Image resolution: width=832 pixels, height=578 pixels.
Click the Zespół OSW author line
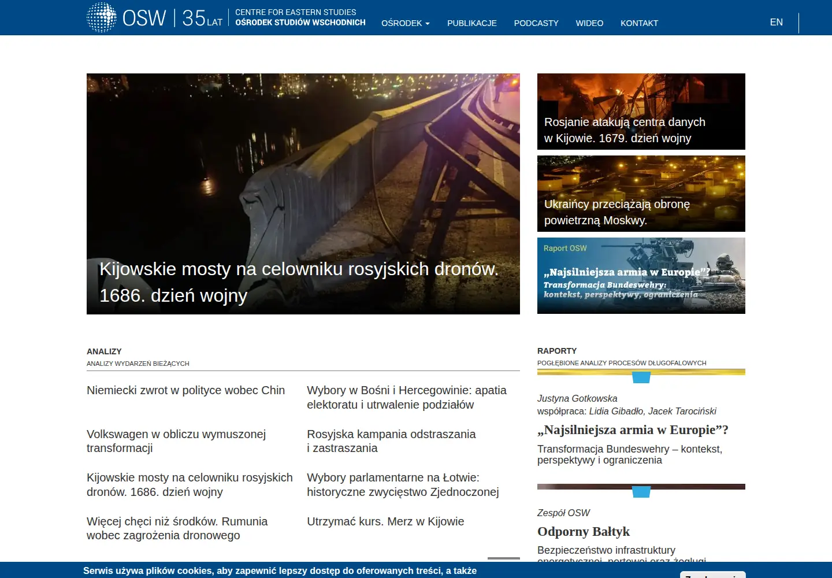pyautogui.click(x=563, y=513)
